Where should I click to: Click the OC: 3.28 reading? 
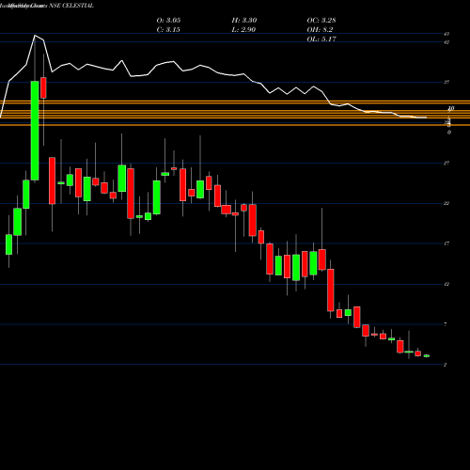[x=321, y=20]
